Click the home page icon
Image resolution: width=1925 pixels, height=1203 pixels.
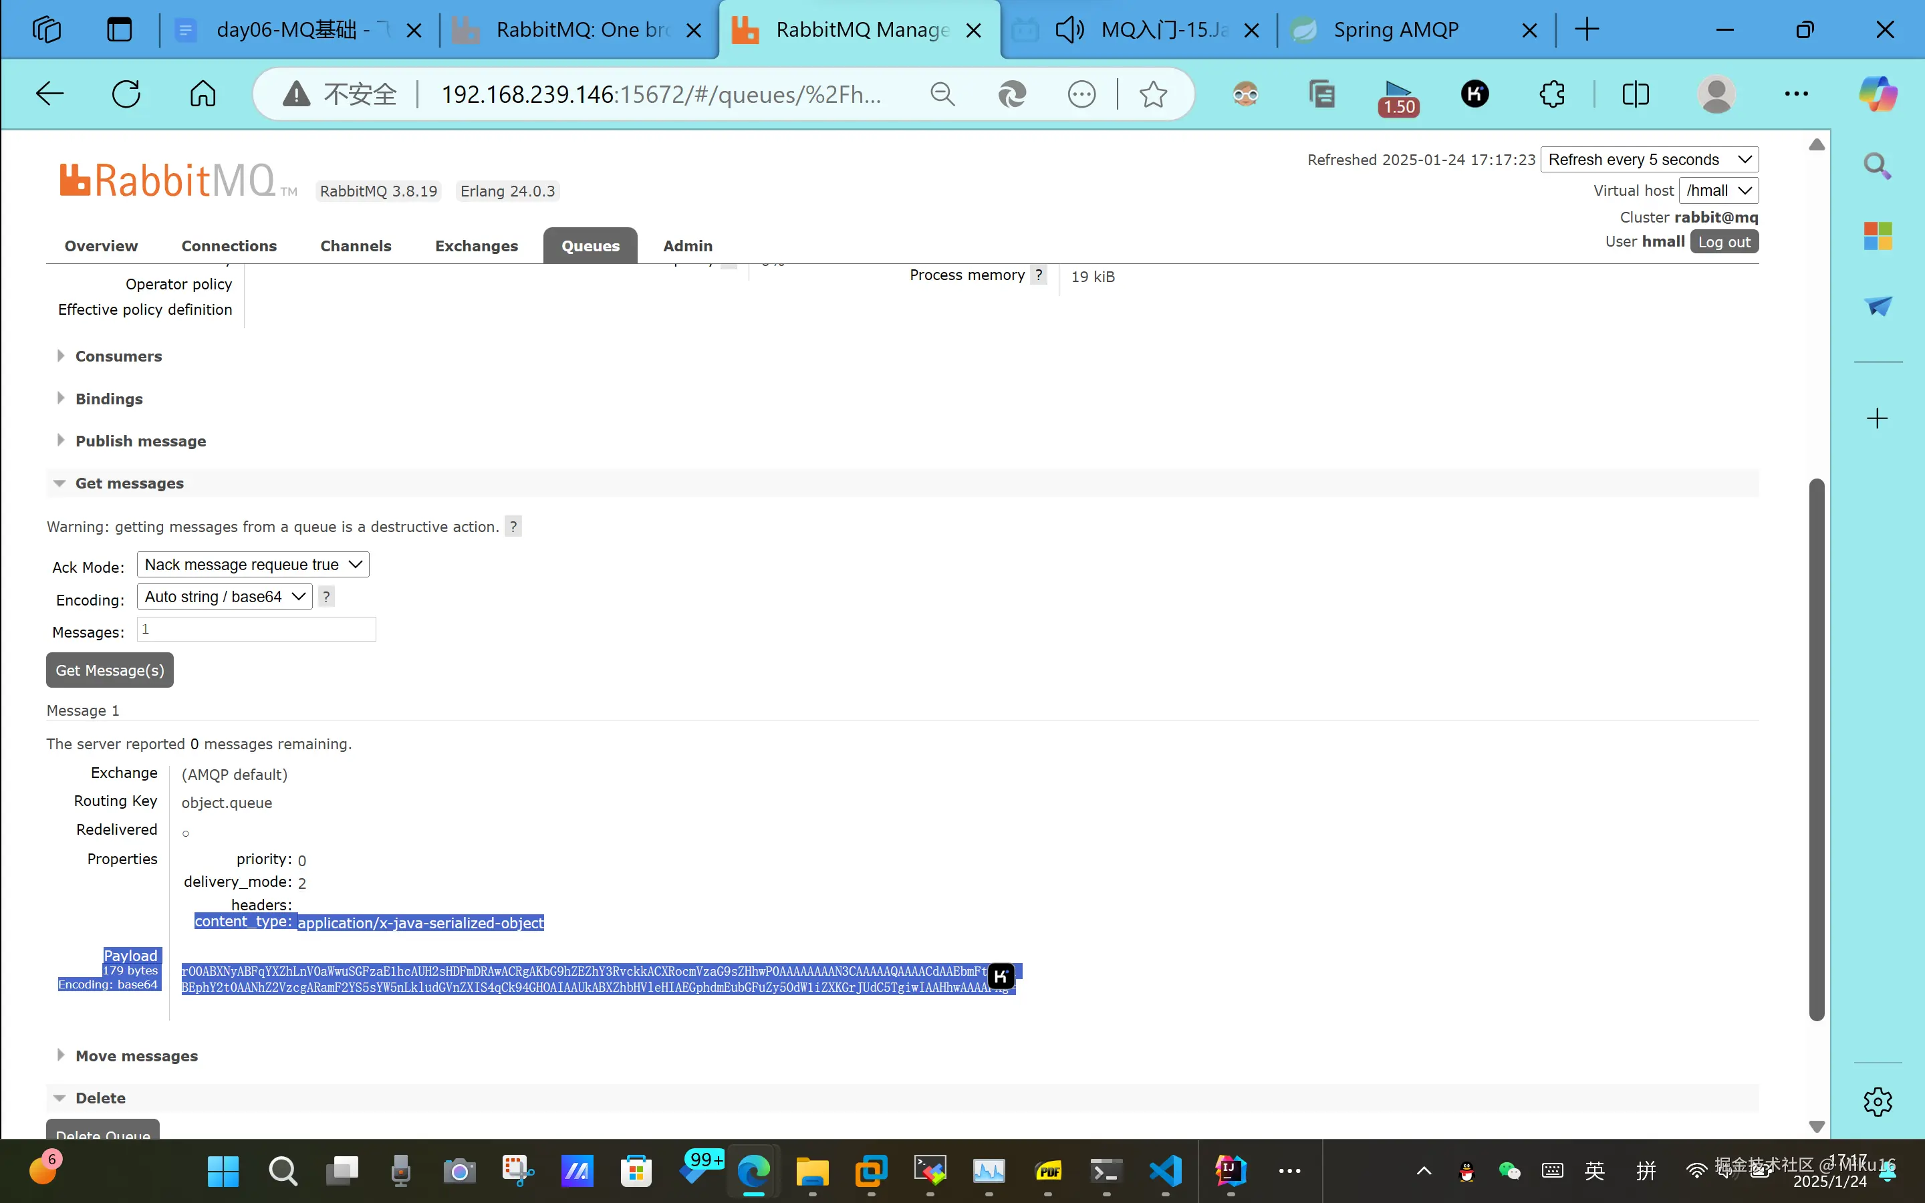coord(203,95)
